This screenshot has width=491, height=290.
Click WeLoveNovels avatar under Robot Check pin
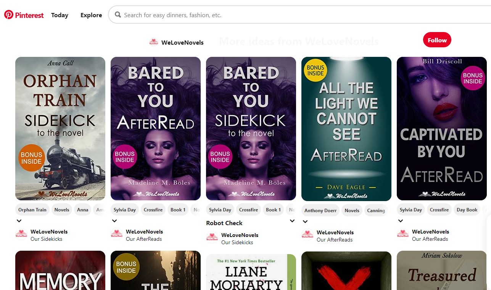click(212, 238)
